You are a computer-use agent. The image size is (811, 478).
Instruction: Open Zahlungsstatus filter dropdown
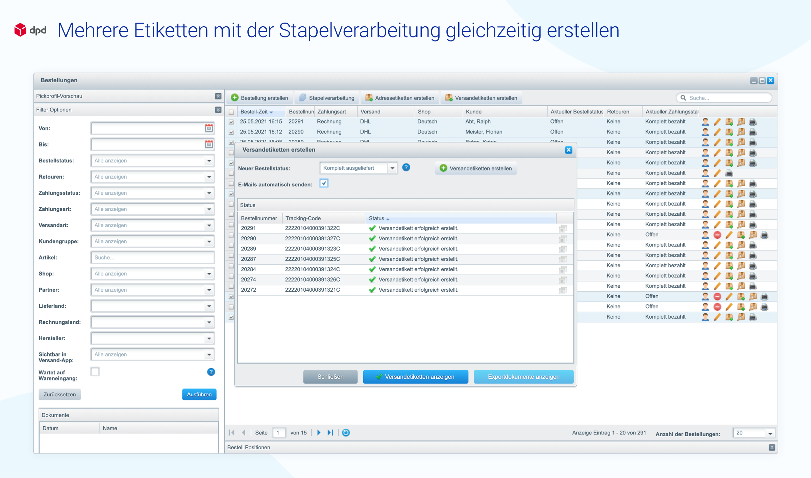click(209, 193)
